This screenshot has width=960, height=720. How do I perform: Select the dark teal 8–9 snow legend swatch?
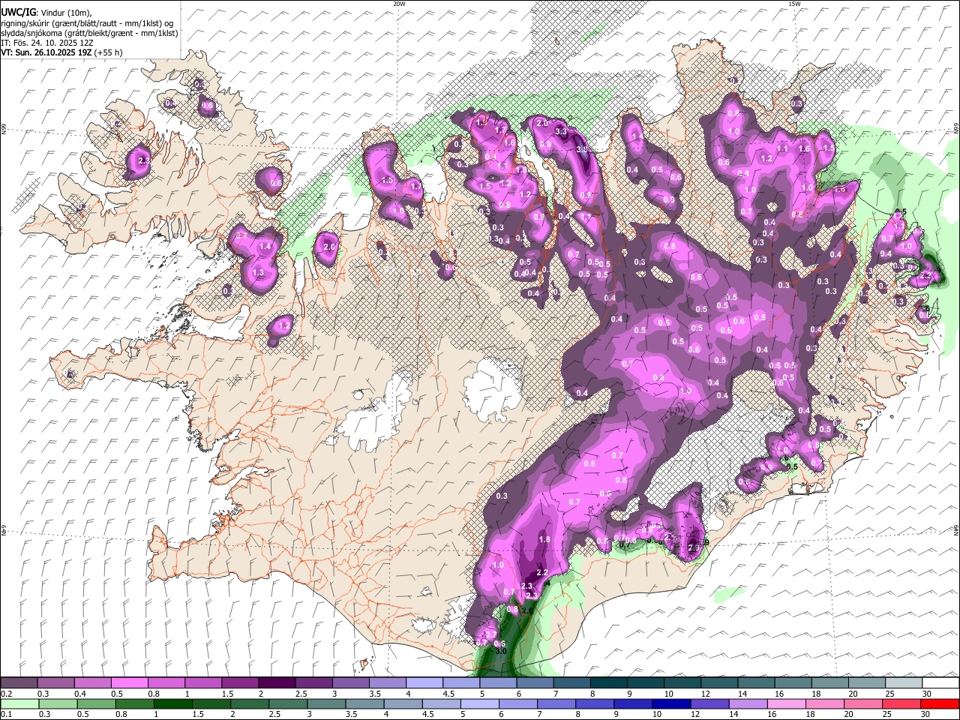coord(608,682)
